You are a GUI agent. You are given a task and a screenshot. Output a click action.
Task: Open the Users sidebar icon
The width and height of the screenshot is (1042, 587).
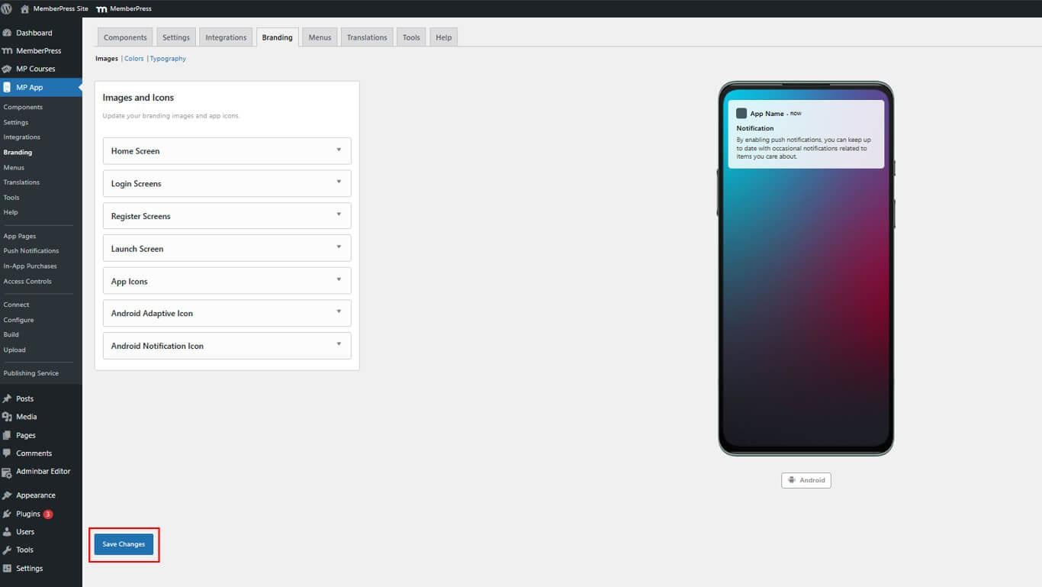[7, 532]
